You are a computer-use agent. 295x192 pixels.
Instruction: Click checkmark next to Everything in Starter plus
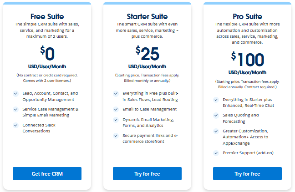pyautogui.click(x=216, y=100)
